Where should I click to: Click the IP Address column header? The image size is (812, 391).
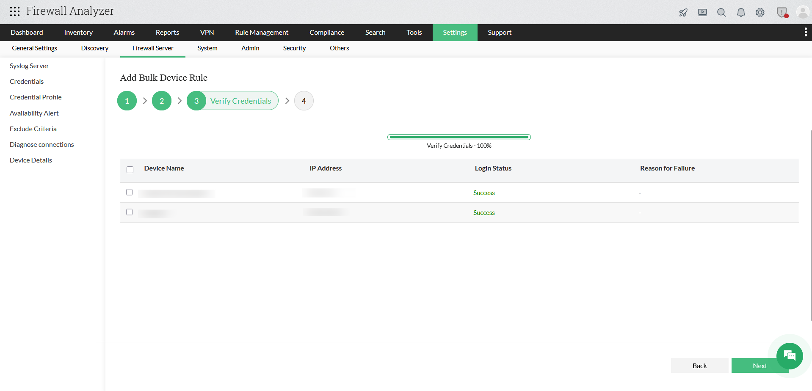(x=326, y=168)
